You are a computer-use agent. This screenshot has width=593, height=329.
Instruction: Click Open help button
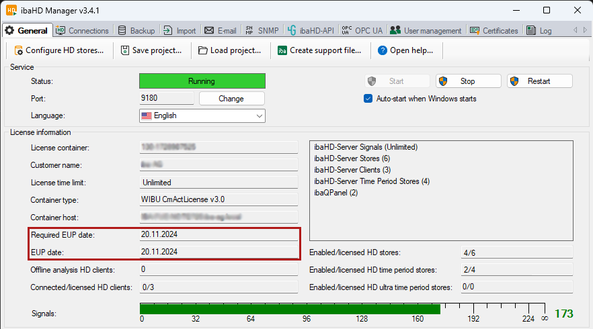pos(405,50)
